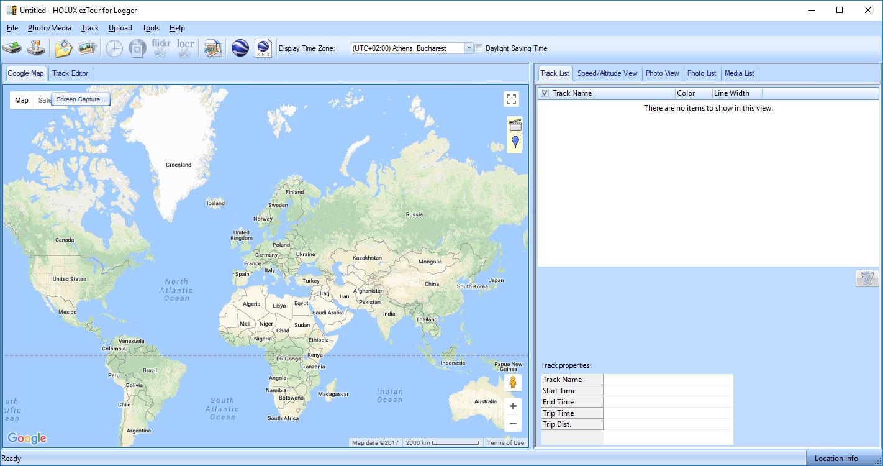
Task: Toggle the select-all checkbox beside Track Name
Action: pyautogui.click(x=545, y=93)
